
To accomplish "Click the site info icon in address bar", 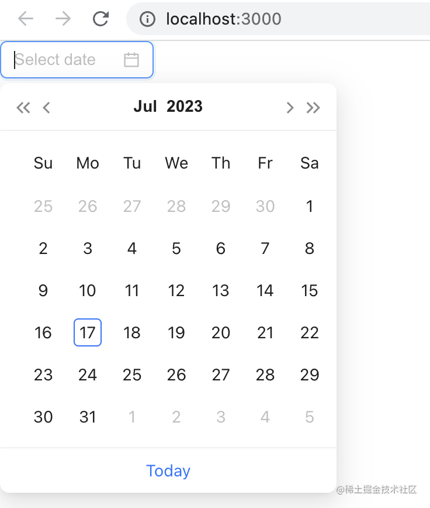I will point(147,19).
